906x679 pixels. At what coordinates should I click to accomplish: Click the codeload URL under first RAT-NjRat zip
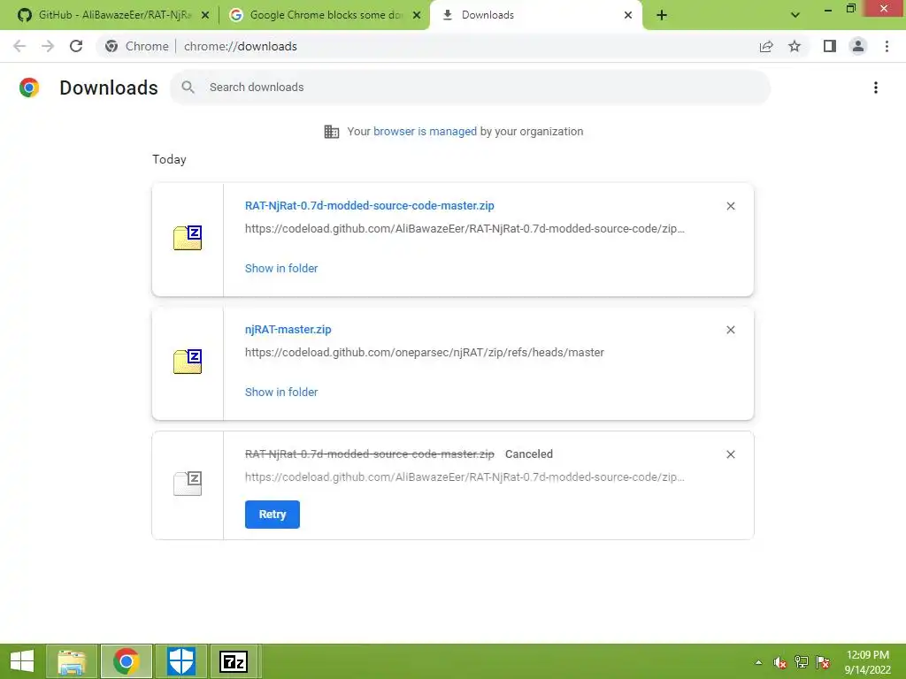[x=465, y=229]
